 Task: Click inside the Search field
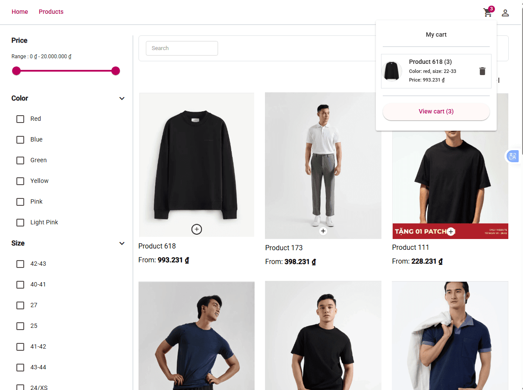click(182, 48)
